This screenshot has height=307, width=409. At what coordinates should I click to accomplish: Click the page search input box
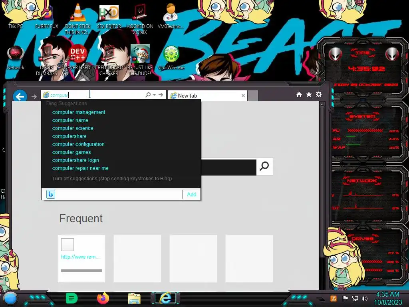228,167
